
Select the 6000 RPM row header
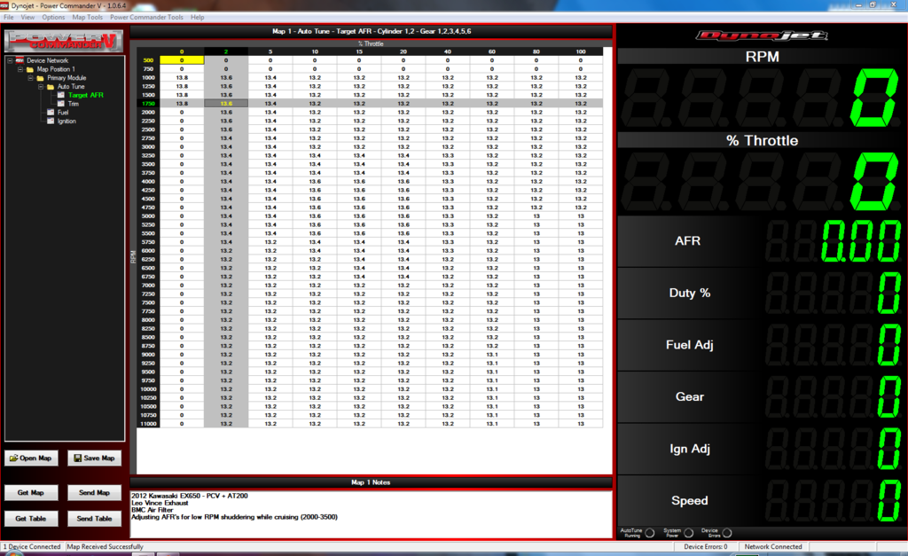[148, 251]
